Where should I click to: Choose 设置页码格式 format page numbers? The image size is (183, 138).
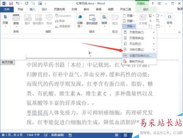point(139,56)
